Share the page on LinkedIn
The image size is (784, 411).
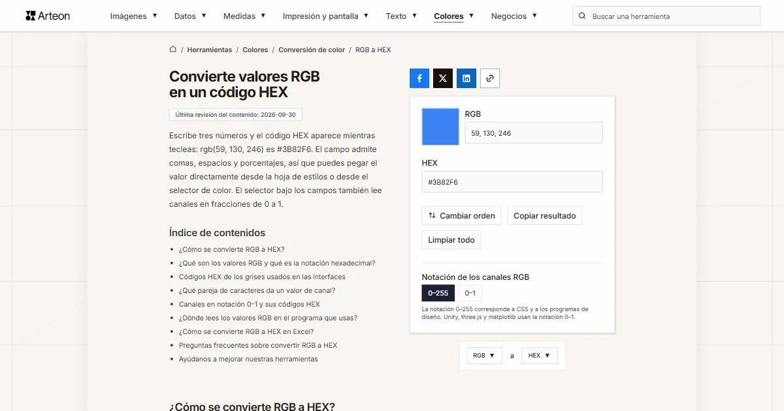[x=466, y=78]
